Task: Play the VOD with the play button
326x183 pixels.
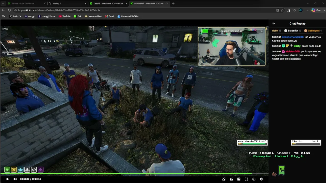Action: point(7,179)
